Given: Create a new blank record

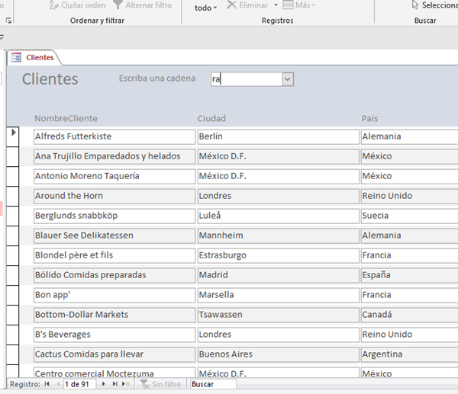Looking at the screenshot, I should [127, 385].
